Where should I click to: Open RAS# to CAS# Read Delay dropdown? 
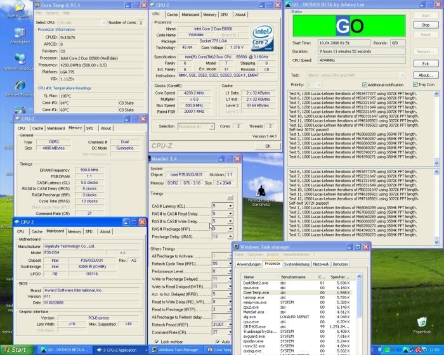point(222,214)
